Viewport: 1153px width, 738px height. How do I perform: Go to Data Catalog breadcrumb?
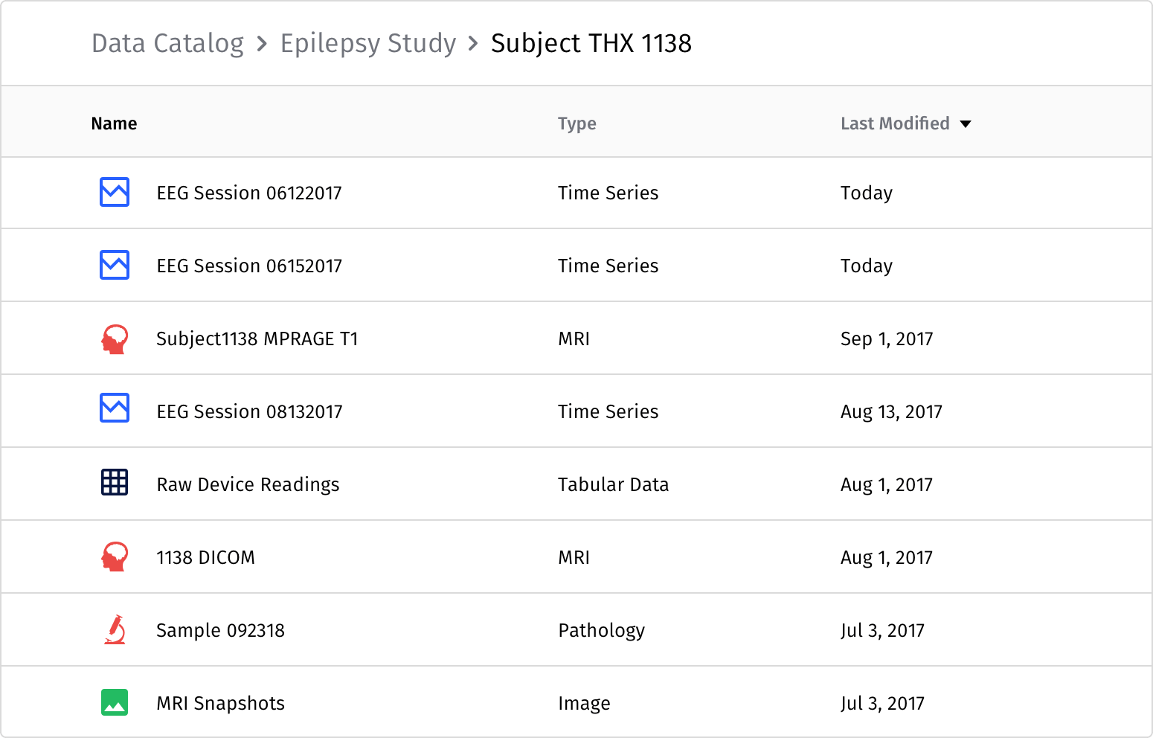tap(167, 44)
